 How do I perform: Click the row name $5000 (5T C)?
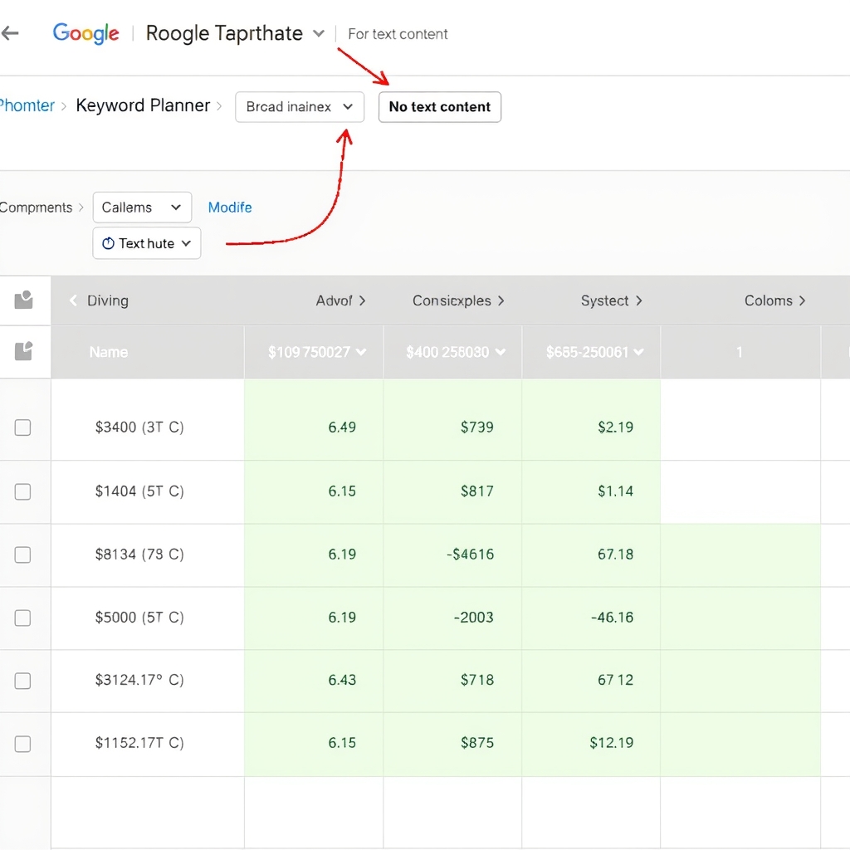pos(139,617)
